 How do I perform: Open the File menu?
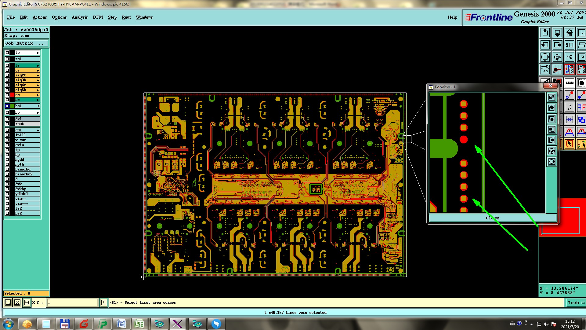click(11, 17)
